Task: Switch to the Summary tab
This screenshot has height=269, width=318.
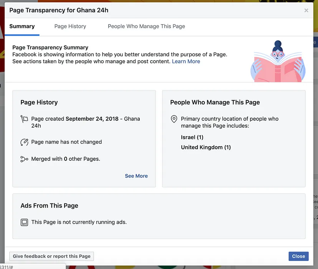Action: 22,26
